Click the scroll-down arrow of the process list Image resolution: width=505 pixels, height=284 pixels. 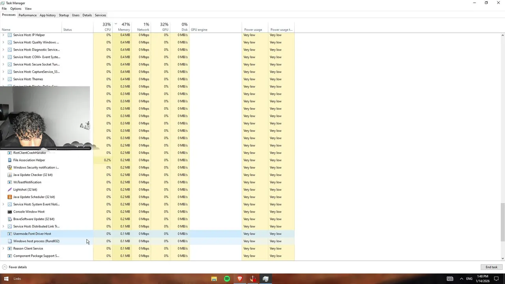pyautogui.click(x=503, y=258)
